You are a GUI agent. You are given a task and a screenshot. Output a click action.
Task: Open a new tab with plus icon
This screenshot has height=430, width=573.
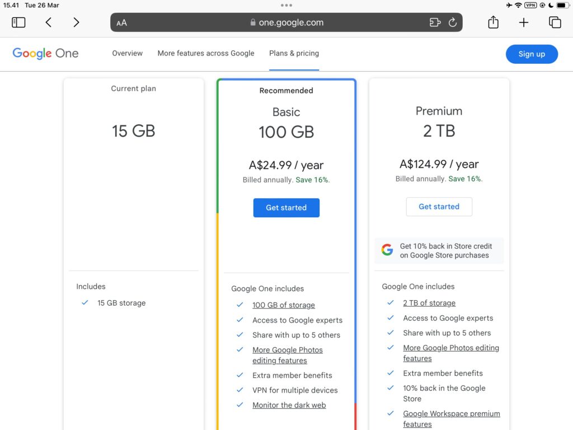click(x=524, y=22)
